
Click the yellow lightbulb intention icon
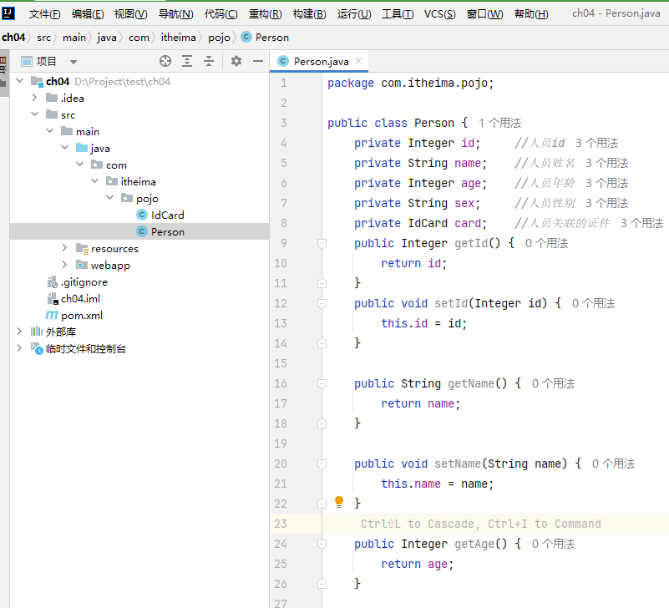[x=339, y=502]
